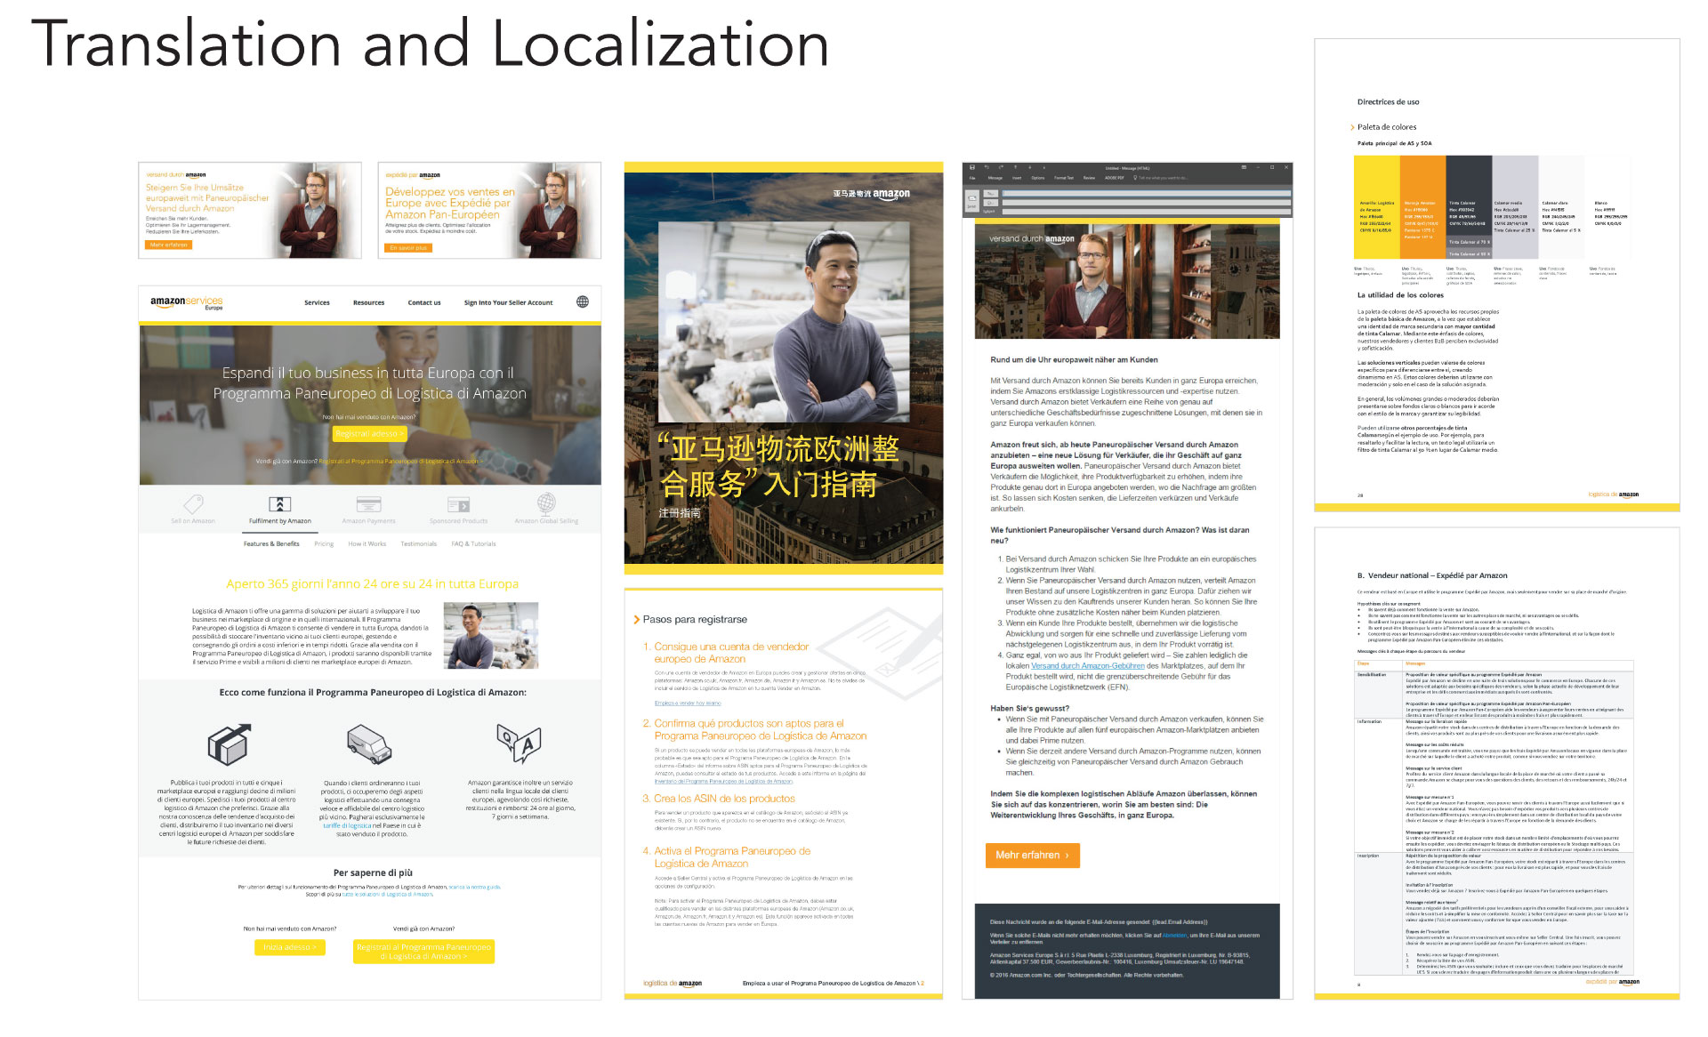Image resolution: width=1708 pixels, height=1037 pixels.
Task: Click the To recipient input field
Action: 1147,193
